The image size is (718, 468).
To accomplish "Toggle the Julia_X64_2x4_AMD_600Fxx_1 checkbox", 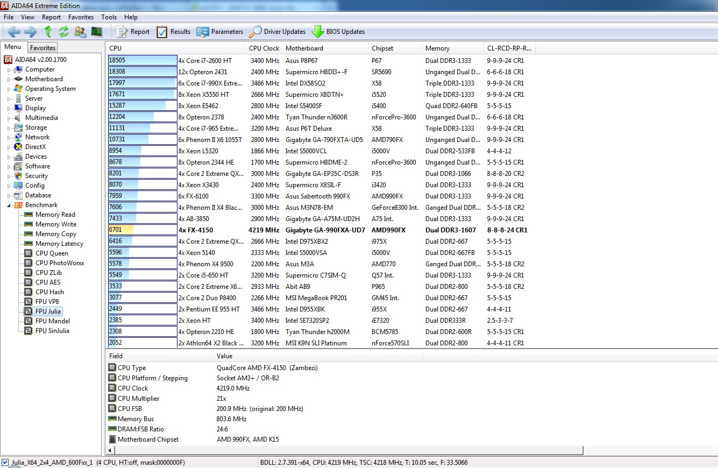I will 5,463.
